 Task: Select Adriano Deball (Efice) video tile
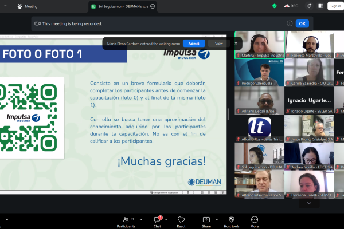[x=260, y=100]
